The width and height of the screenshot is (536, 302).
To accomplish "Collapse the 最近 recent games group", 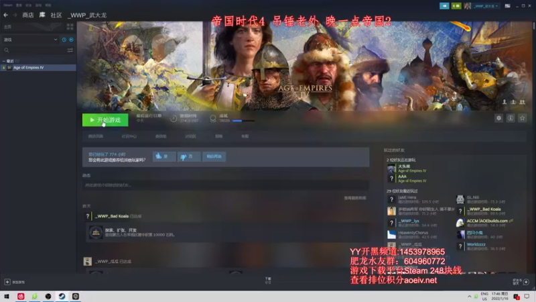I will click(x=4, y=61).
